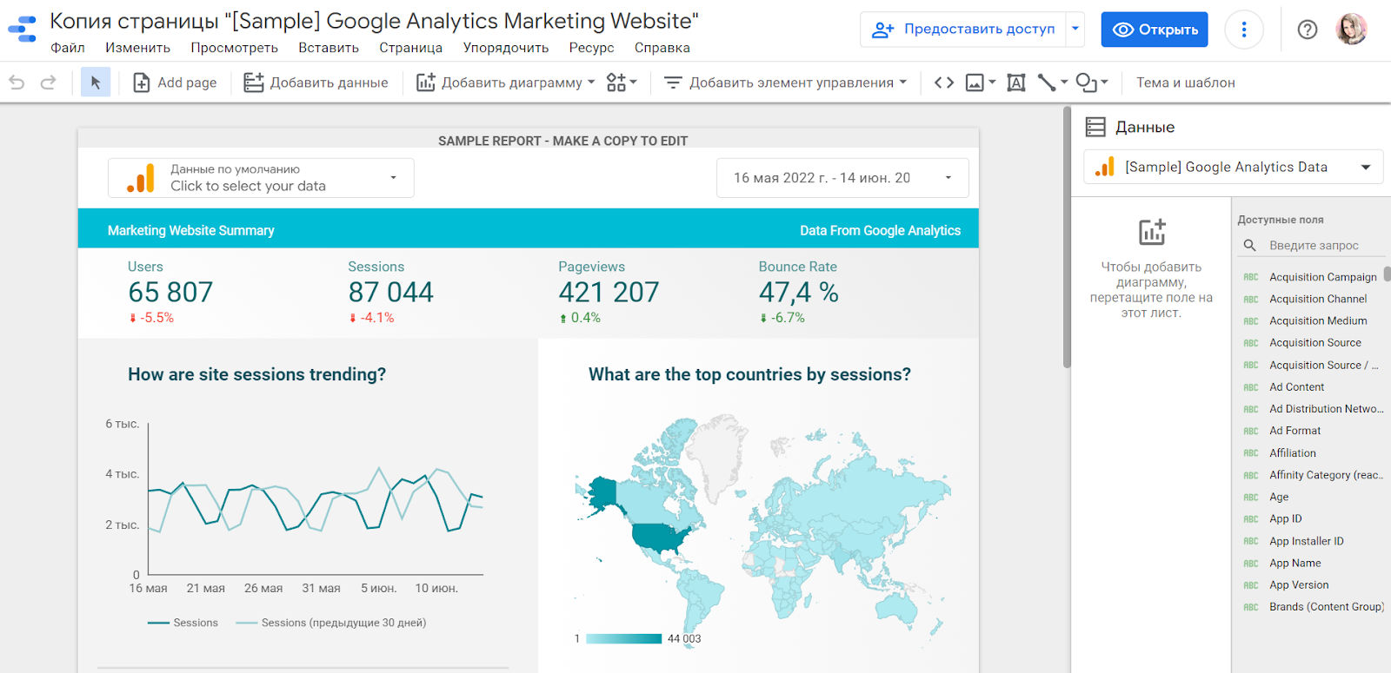This screenshot has height=673, width=1391.
Task: Select the text box tool
Action: (x=1015, y=82)
